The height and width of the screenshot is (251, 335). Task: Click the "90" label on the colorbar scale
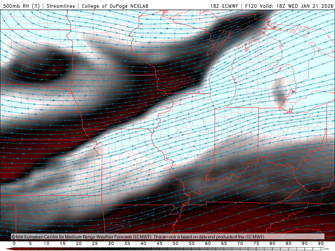click(x=305, y=243)
